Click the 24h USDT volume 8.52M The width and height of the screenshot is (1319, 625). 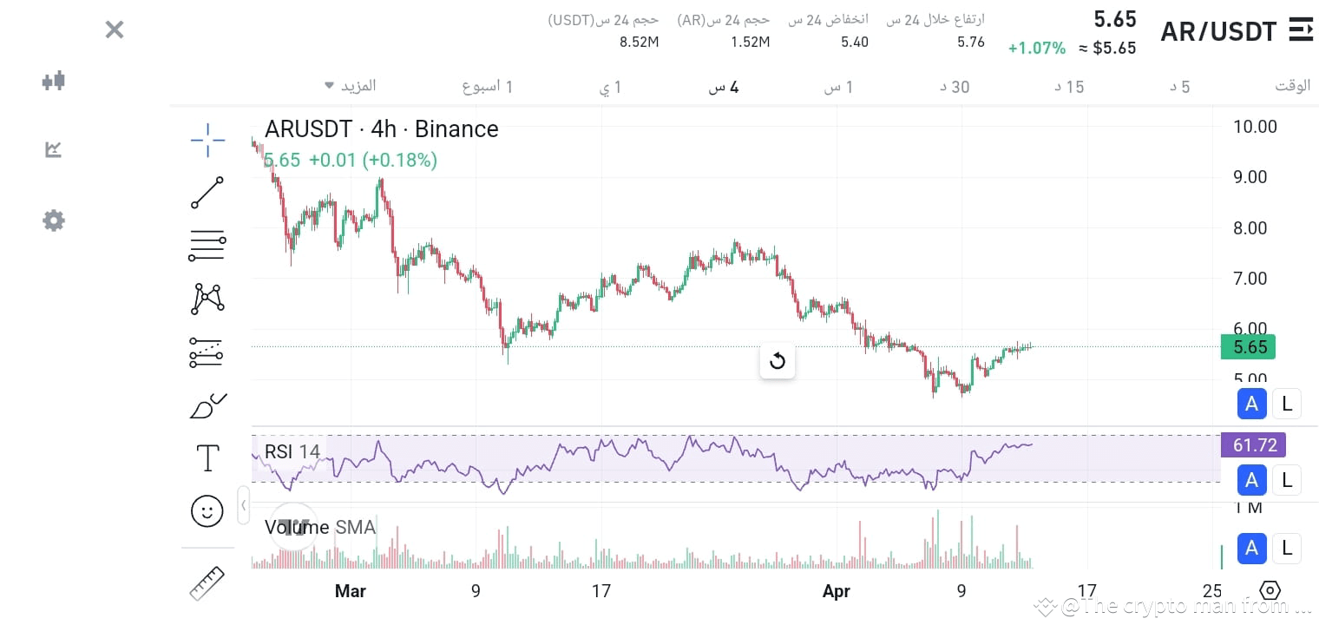point(640,42)
